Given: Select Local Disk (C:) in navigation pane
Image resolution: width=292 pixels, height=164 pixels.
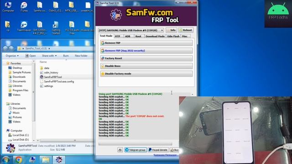Looking at the screenshot, I should 19,135.
